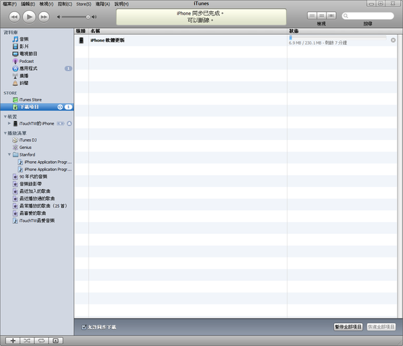Sort by 種類 column header

(81, 31)
